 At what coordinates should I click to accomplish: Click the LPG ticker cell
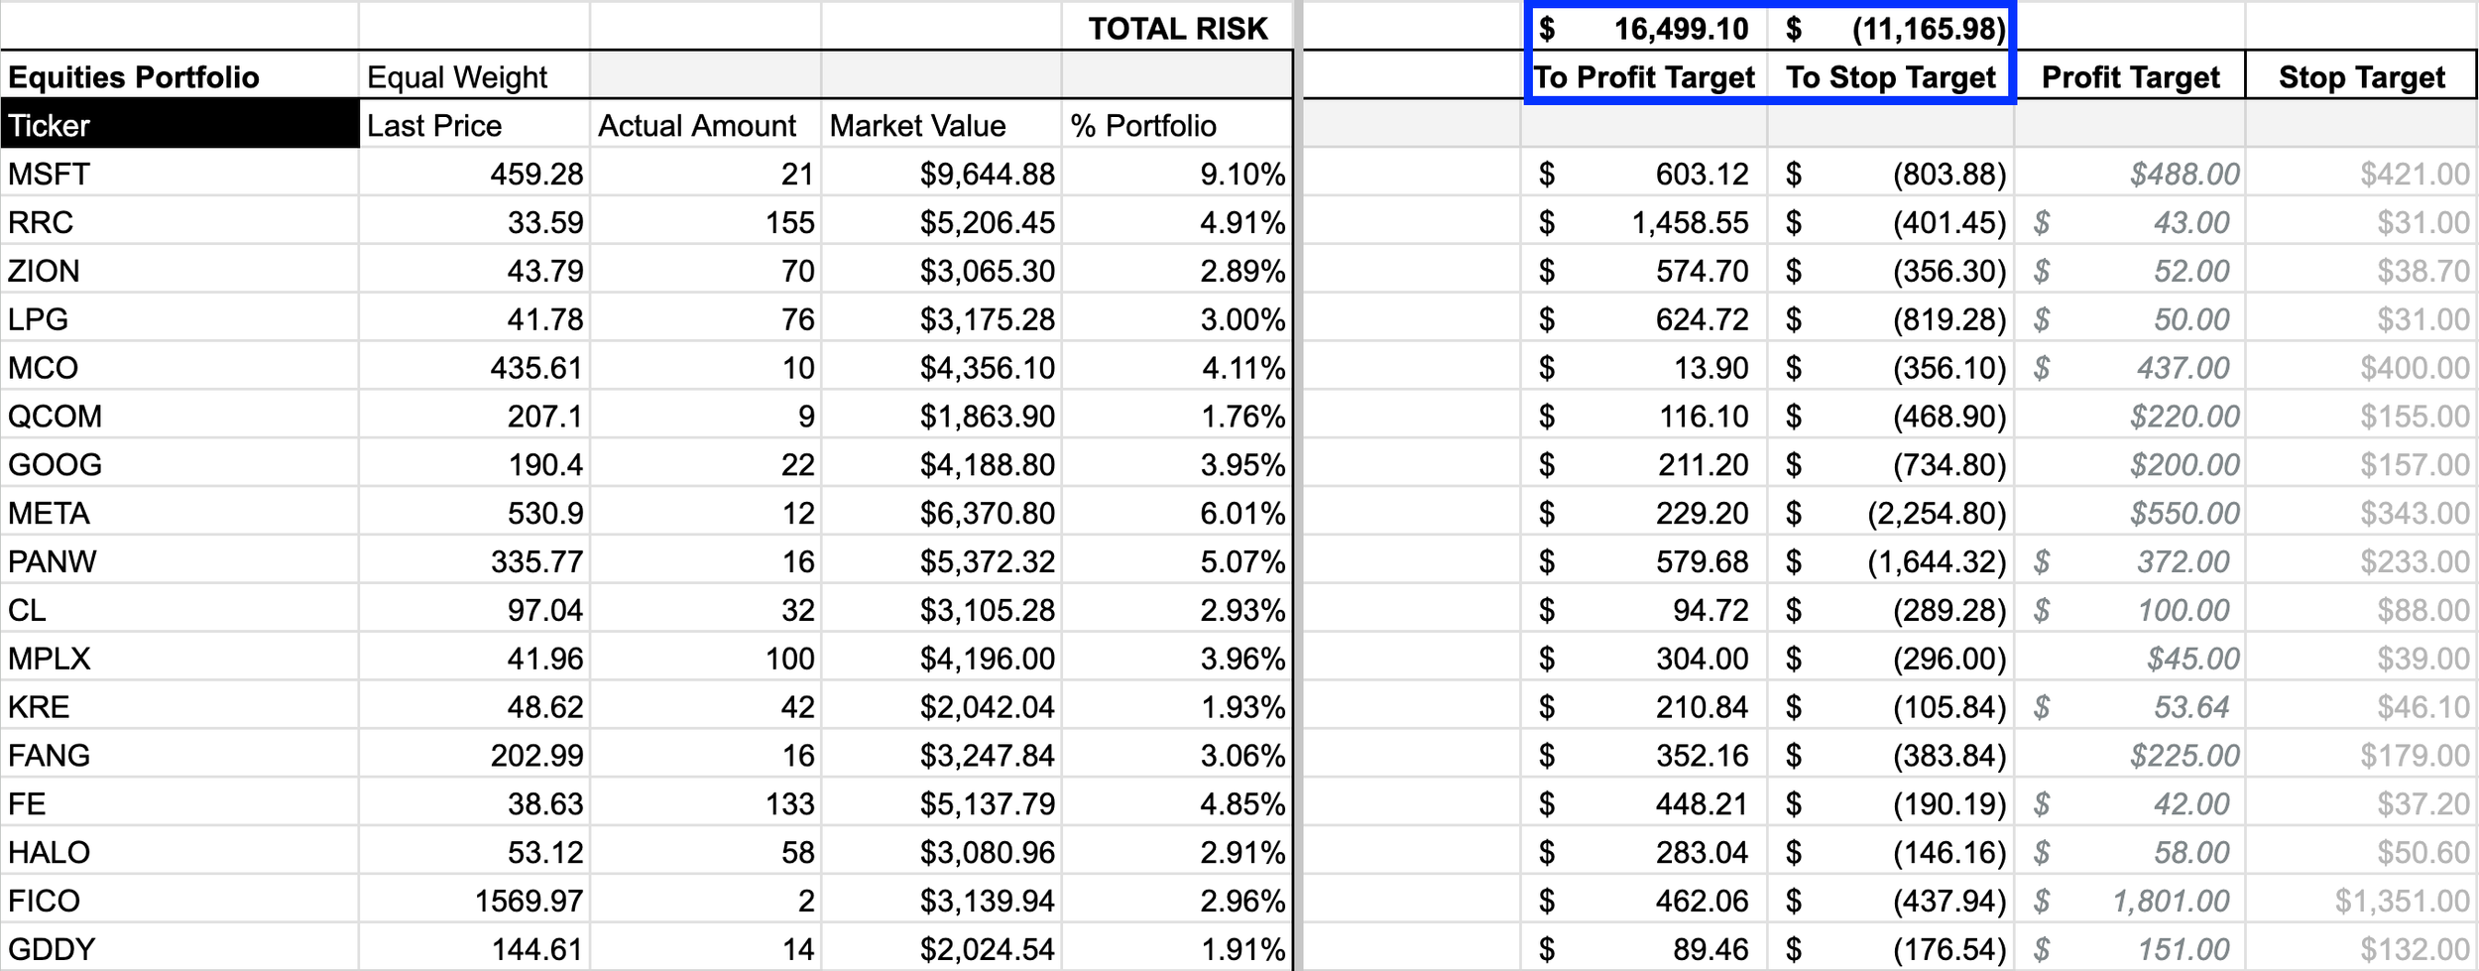tap(179, 319)
